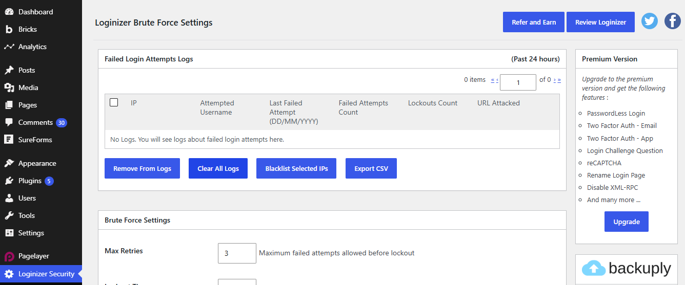The height and width of the screenshot is (285, 685).
Task: Click the Failed Attempts Count column header
Action: [x=364, y=107]
